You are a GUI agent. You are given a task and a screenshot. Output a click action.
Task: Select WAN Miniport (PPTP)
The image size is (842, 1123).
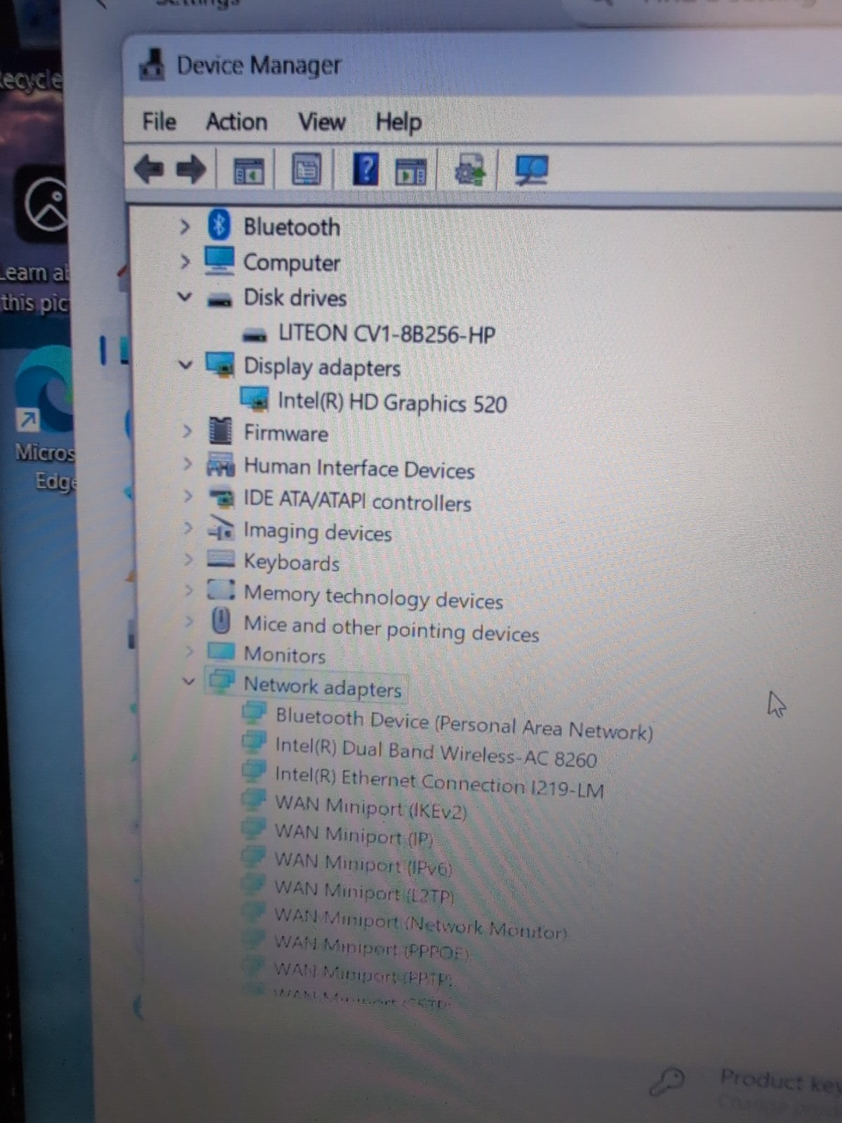(x=364, y=973)
